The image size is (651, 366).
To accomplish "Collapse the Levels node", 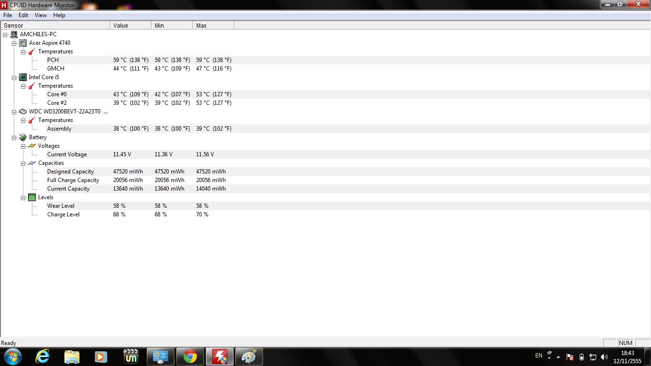I will (23, 197).
